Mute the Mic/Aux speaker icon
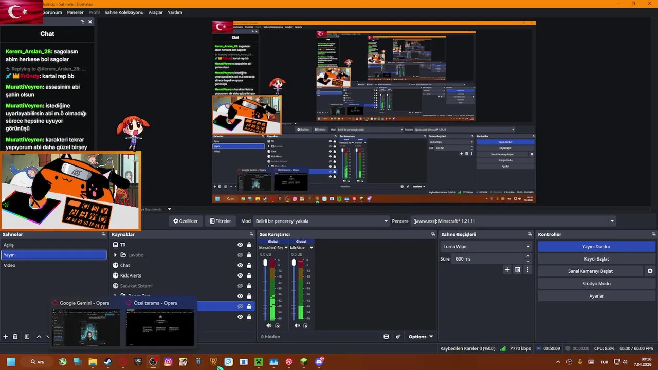Screen dimensions: 658x370 click(297, 325)
